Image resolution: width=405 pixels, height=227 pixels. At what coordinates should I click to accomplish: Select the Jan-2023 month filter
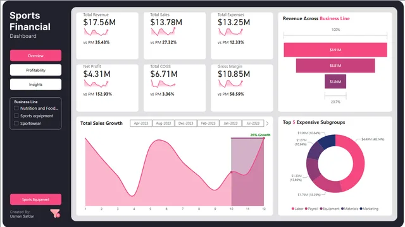click(x=230, y=124)
